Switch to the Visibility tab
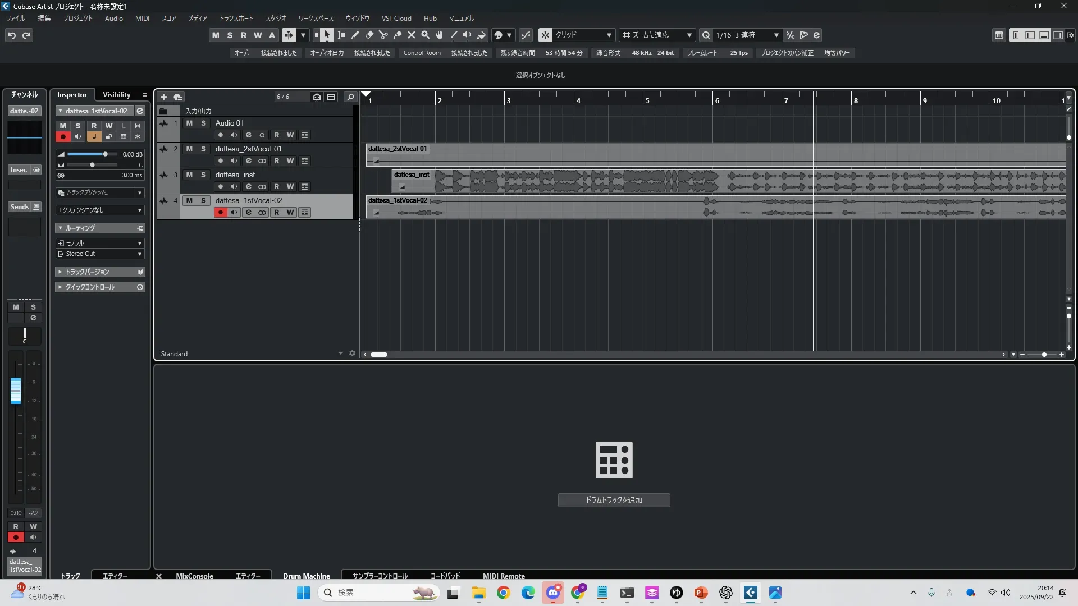The height and width of the screenshot is (606, 1078). (x=116, y=95)
